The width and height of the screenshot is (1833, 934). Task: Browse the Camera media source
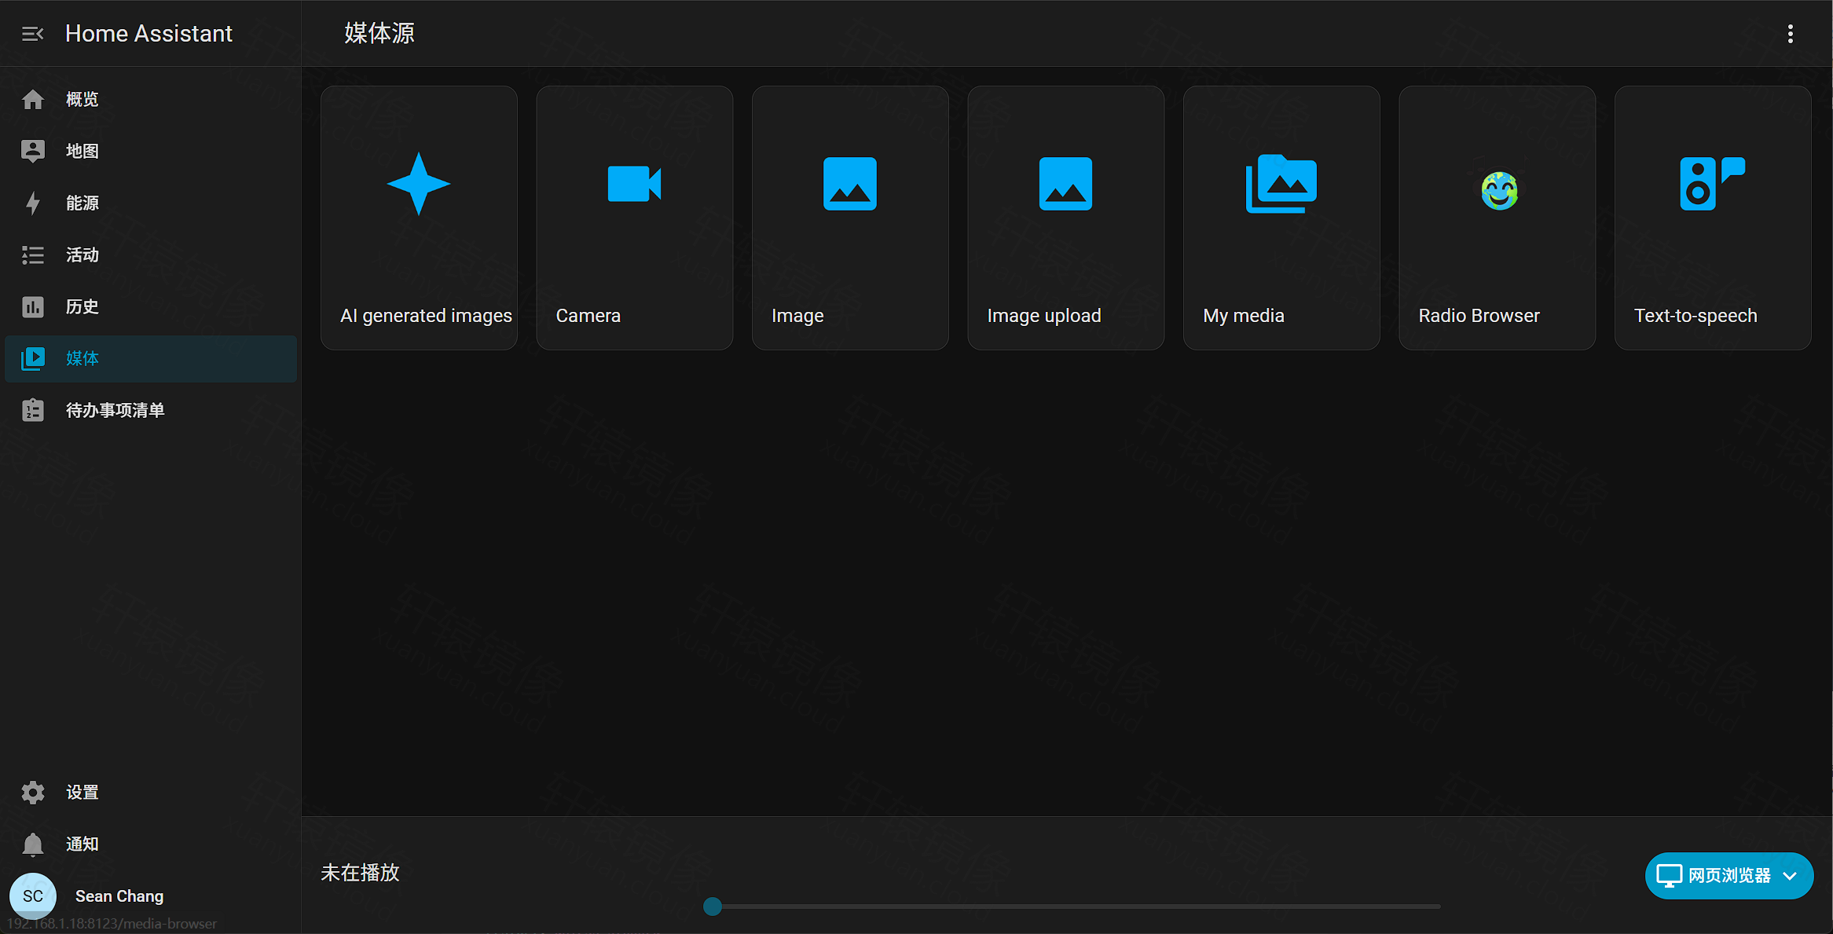(634, 218)
